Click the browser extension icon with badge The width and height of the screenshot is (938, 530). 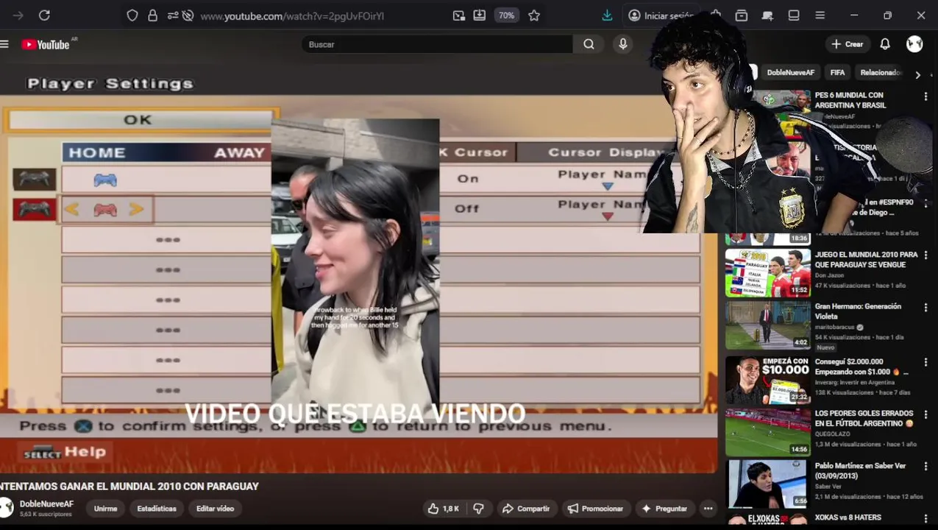767,15
